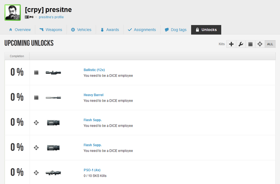
Task: Click the Heavy Barrel attachment image
Action: click(x=53, y=98)
